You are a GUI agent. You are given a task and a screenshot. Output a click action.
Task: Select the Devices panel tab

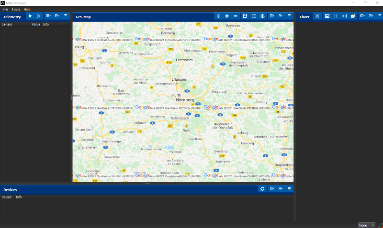tap(10, 190)
